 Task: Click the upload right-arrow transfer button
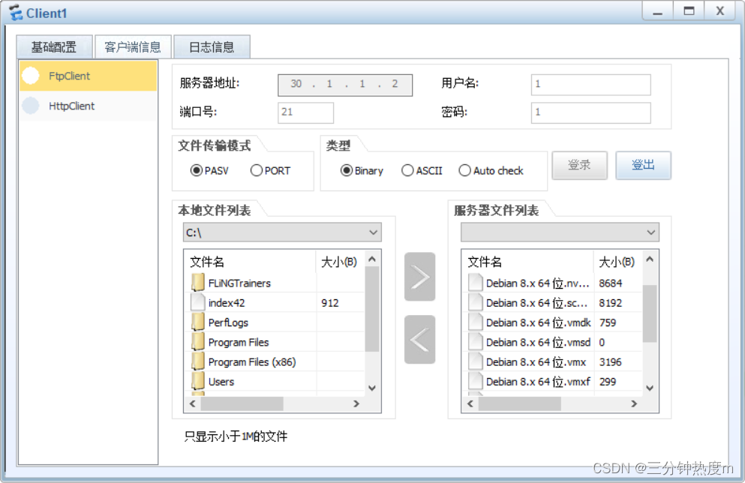coord(419,277)
